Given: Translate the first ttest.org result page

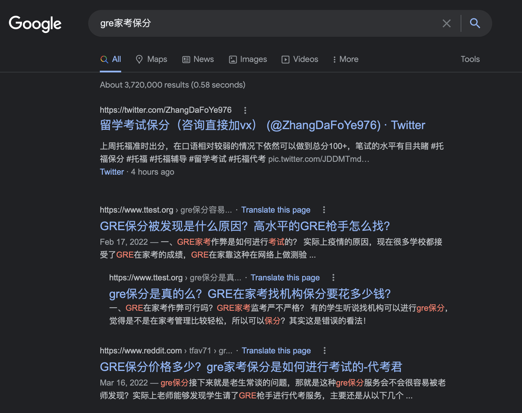Looking at the screenshot, I should tap(276, 210).
